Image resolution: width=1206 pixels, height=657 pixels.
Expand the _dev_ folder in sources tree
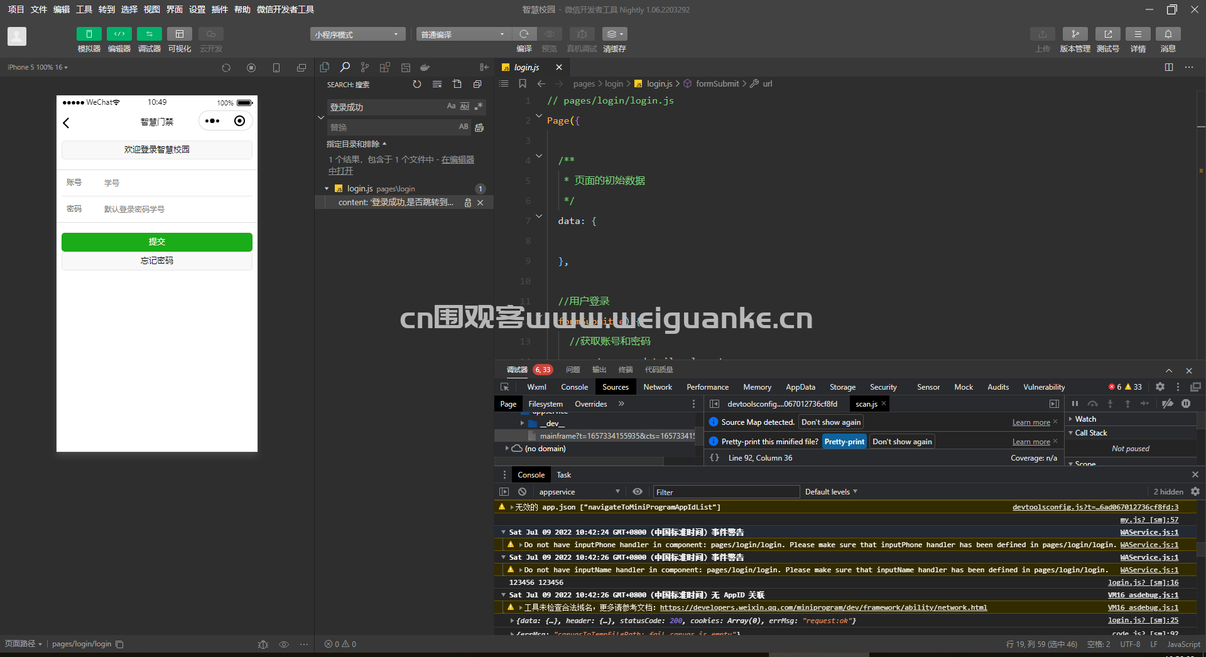(x=522, y=423)
